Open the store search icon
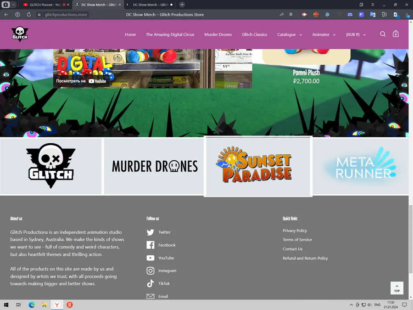 383,34
